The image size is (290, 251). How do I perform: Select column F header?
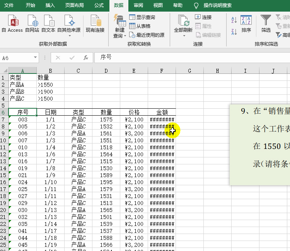point(162,71)
